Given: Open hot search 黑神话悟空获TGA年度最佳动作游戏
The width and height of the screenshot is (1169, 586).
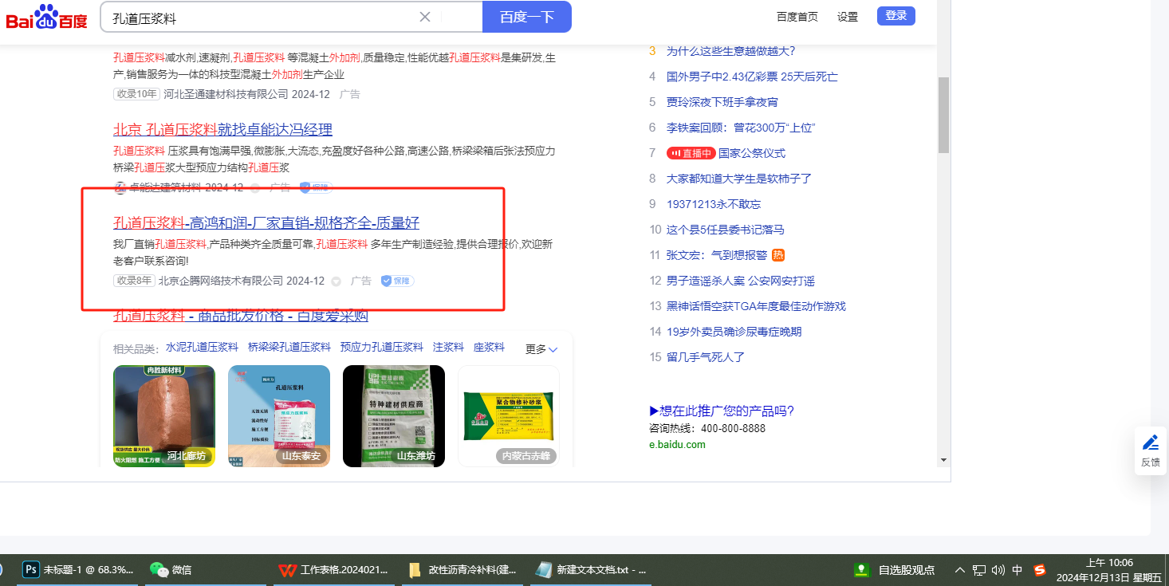Looking at the screenshot, I should 756,306.
